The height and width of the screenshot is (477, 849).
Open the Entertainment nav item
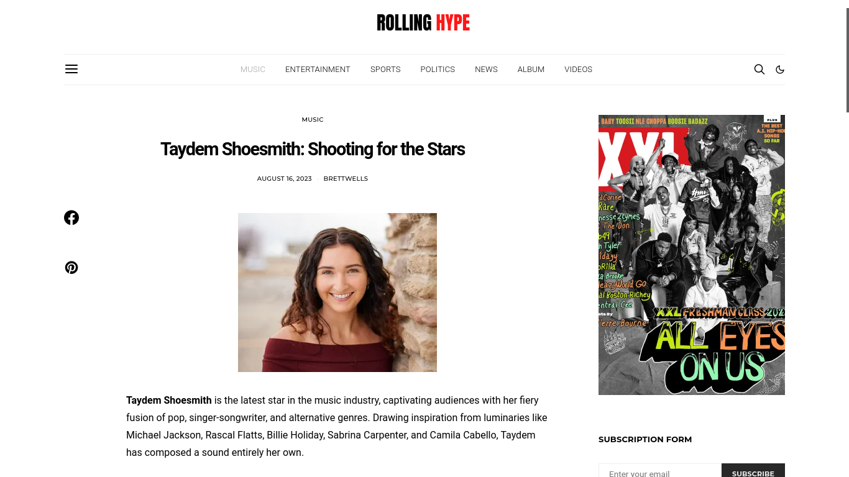click(x=318, y=70)
